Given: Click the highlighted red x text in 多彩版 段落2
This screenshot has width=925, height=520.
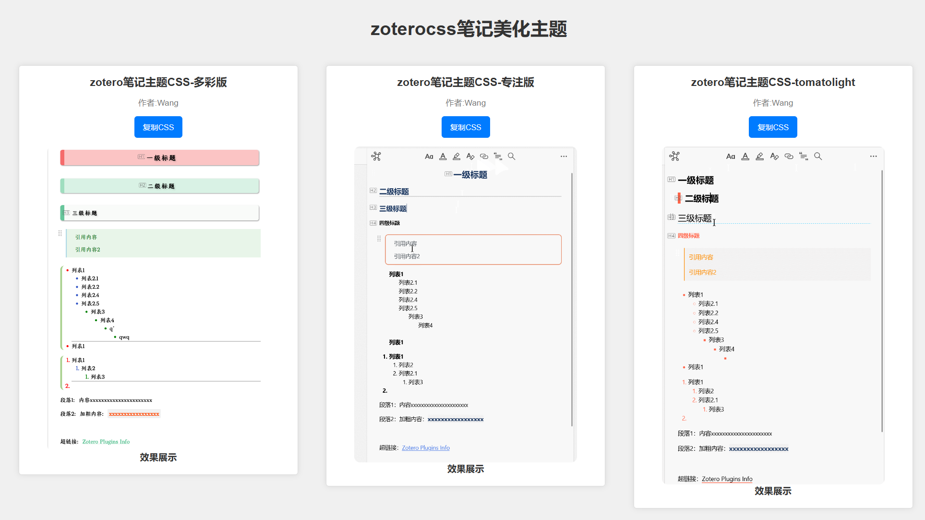Looking at the screenshot, I should (x=134, y=414).
